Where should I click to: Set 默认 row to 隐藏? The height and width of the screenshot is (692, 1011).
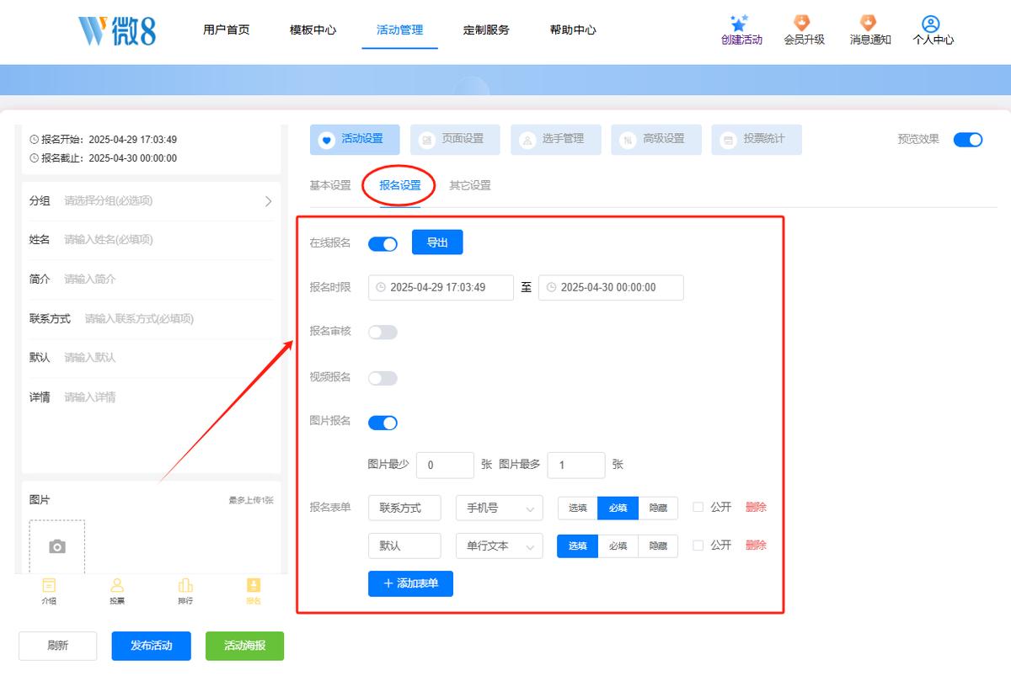658,546
